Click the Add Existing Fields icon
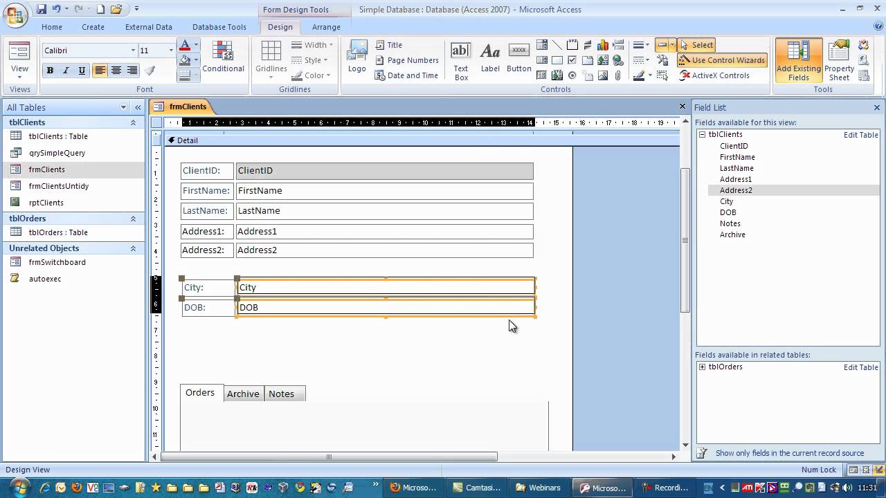Viewport: 886px width, 498px height. [x=798, y=61]
